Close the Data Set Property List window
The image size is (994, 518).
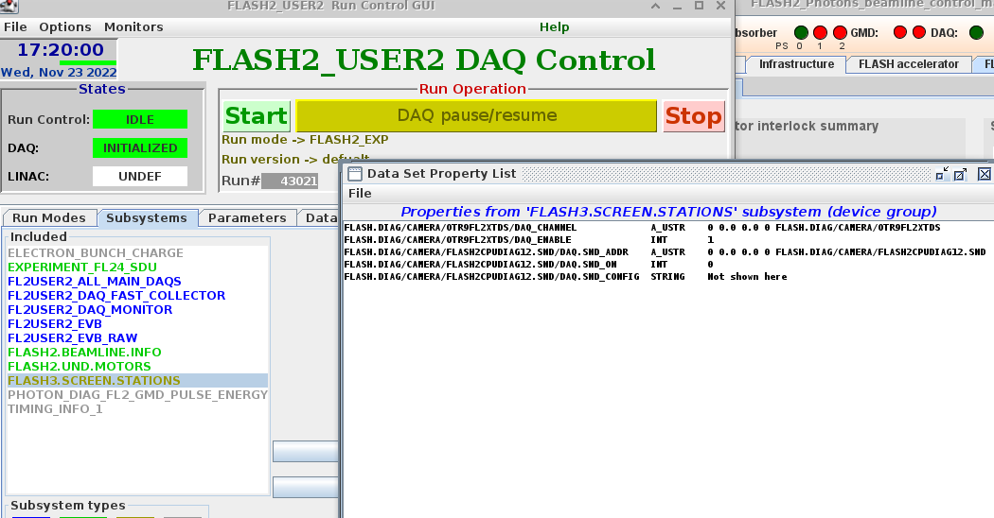[985, 174]
